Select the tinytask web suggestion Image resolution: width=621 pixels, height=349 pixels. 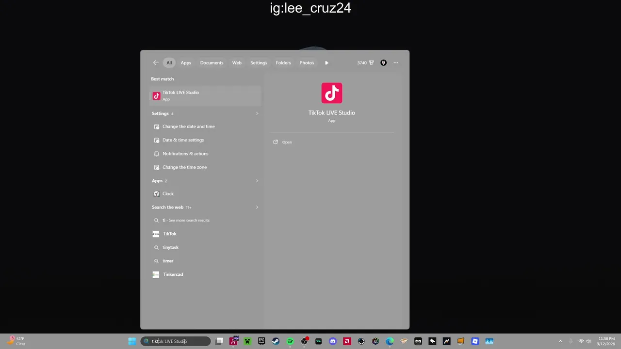206,247
